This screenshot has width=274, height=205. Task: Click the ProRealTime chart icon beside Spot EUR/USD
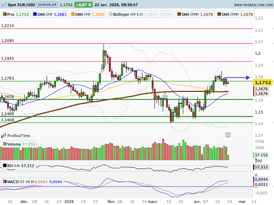click(4, 5)
